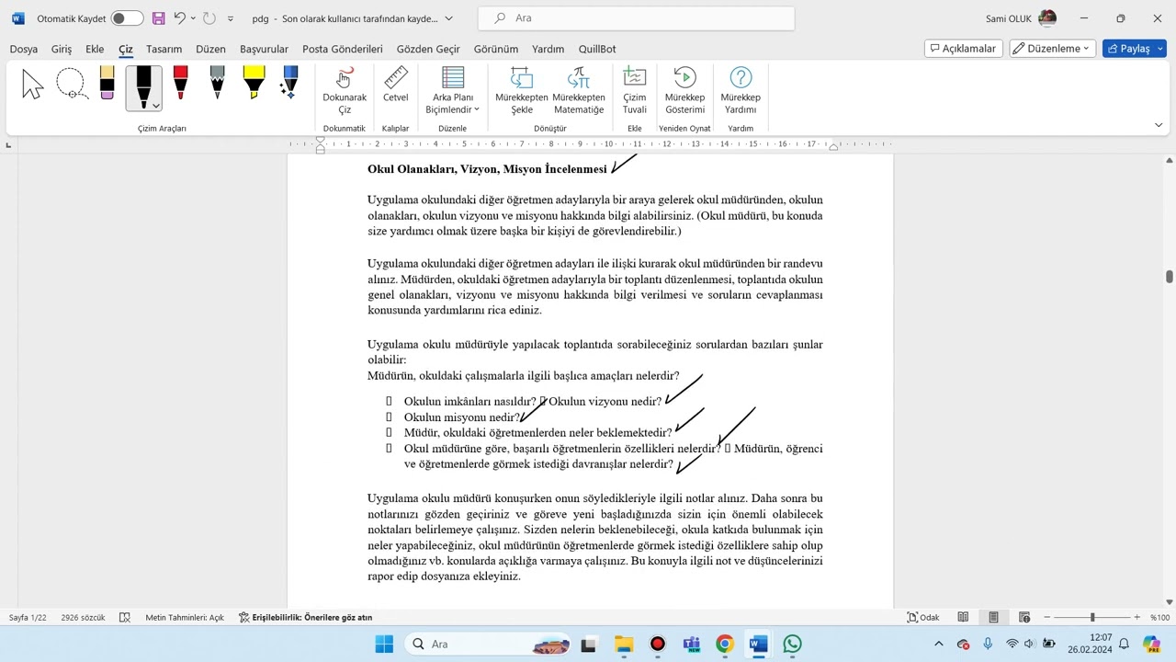Select the arrow selection tool
The width and height of the screenshot is (1176, 662).
pos(33,85)
